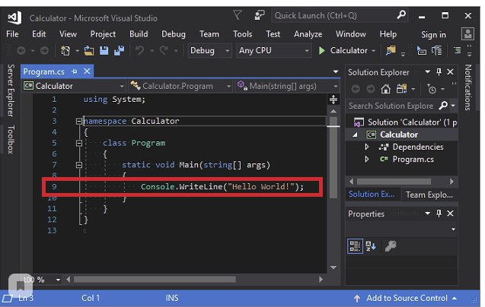485x307 pixels.
Task: Click the search icon in Solution Explorer
Action: point(443,106)
